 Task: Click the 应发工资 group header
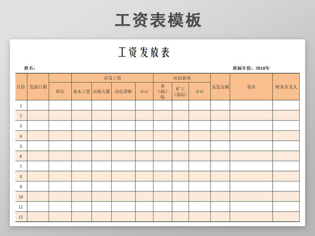(113, 78)
